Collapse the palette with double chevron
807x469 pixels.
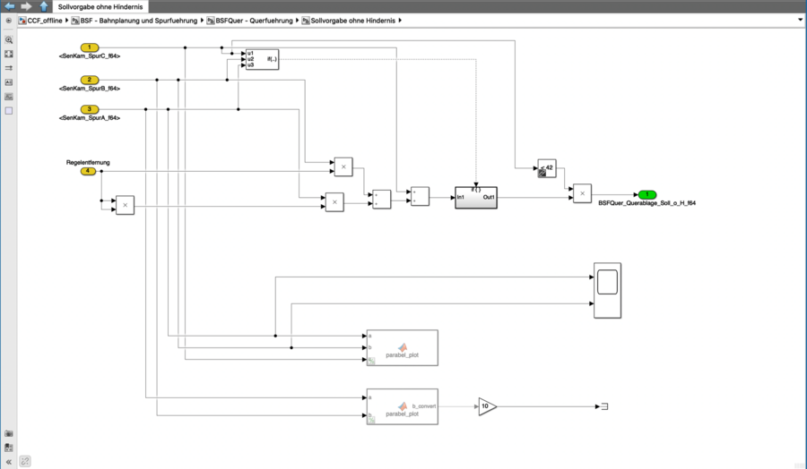point(9,462)
